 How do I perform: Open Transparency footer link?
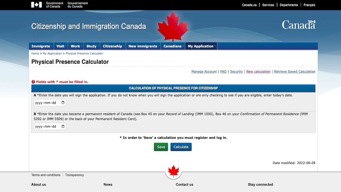(75, 175)
